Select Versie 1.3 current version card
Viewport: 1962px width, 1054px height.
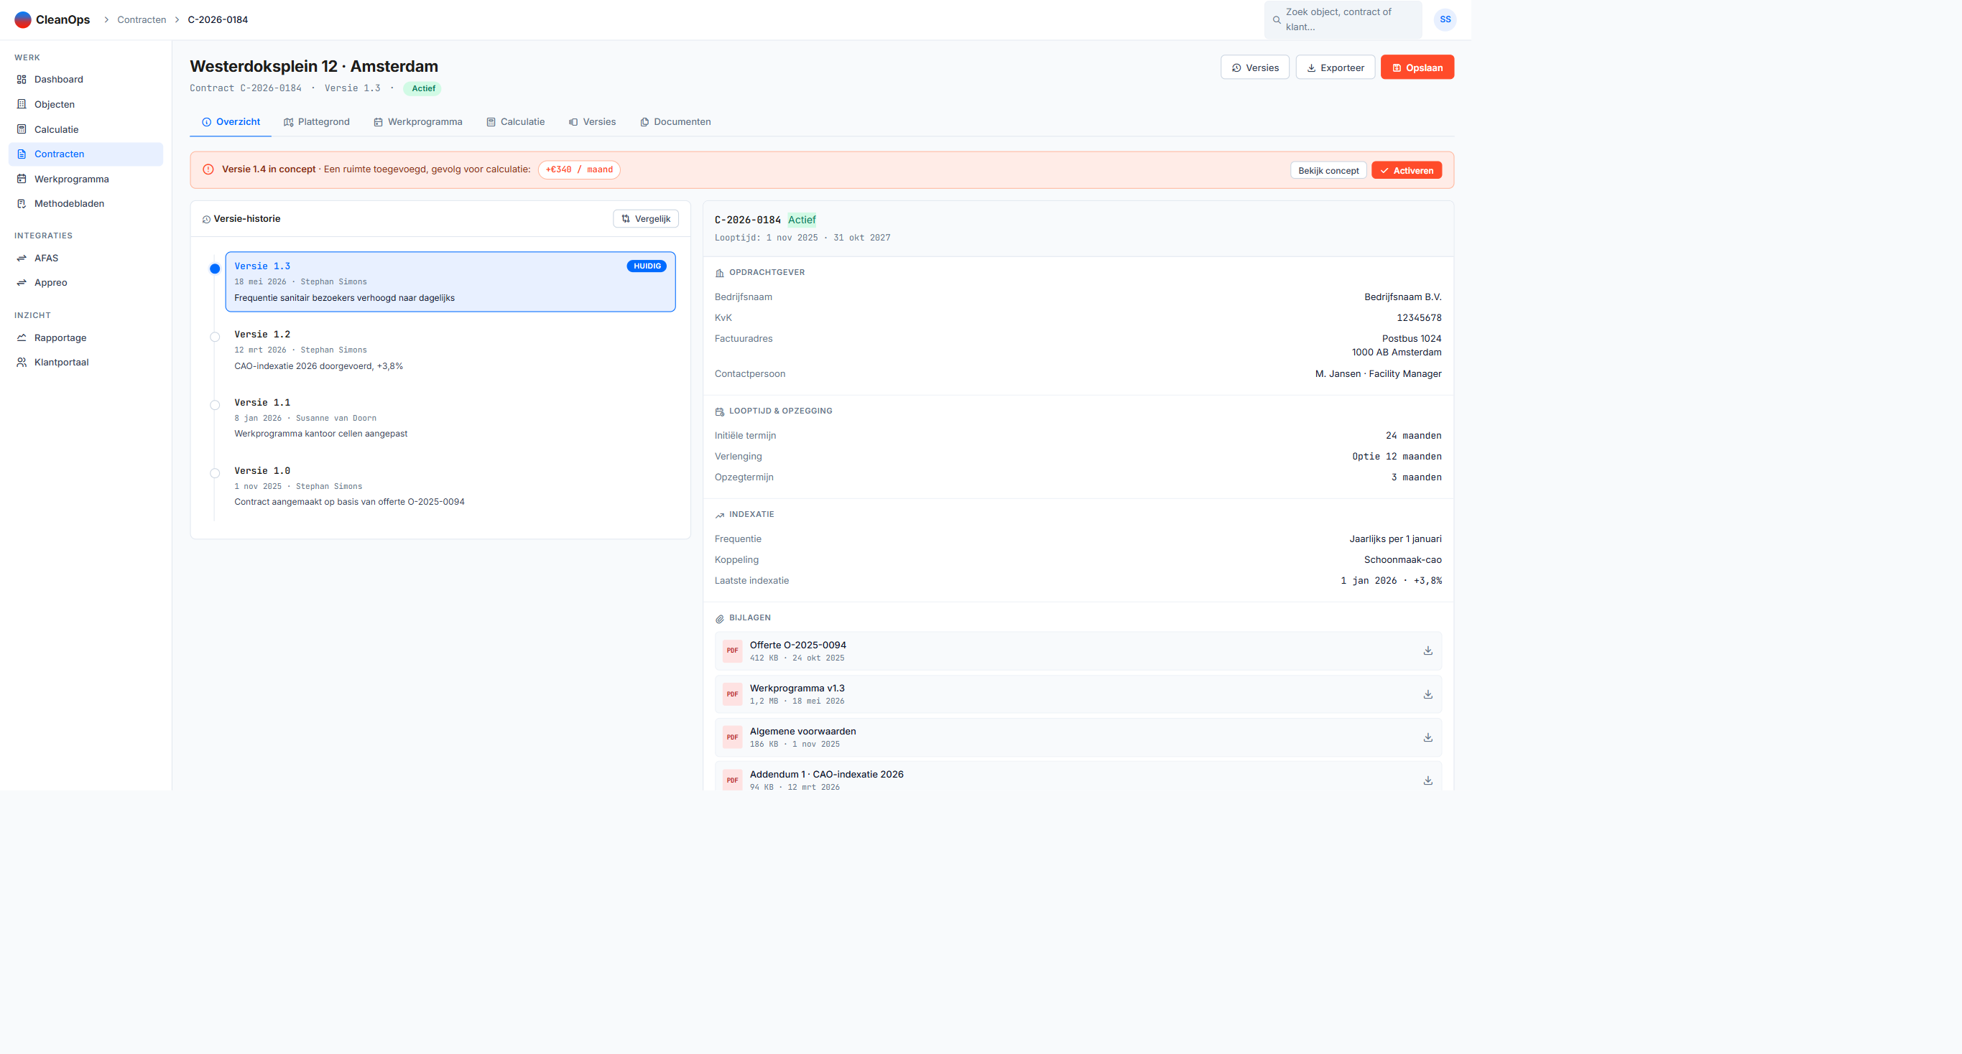click(x=450, y=281)
